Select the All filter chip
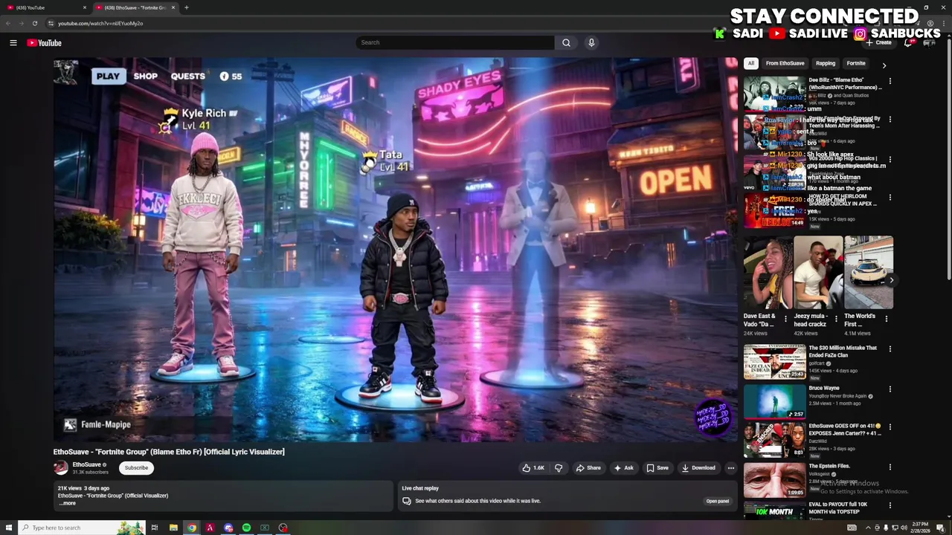Screen dimensions: 952x535 (x=751, y=63)
